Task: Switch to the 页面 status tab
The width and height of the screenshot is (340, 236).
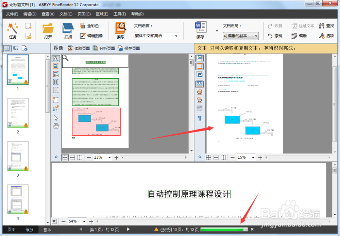Action: [11, 230]
